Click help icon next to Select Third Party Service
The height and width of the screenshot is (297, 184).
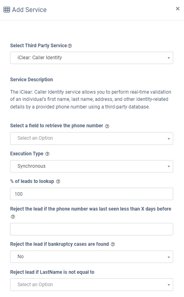[70, 46]
